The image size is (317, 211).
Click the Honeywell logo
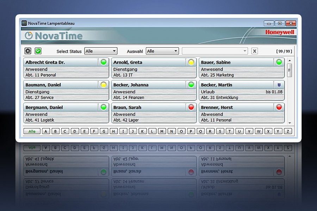(x=280, y=32)
